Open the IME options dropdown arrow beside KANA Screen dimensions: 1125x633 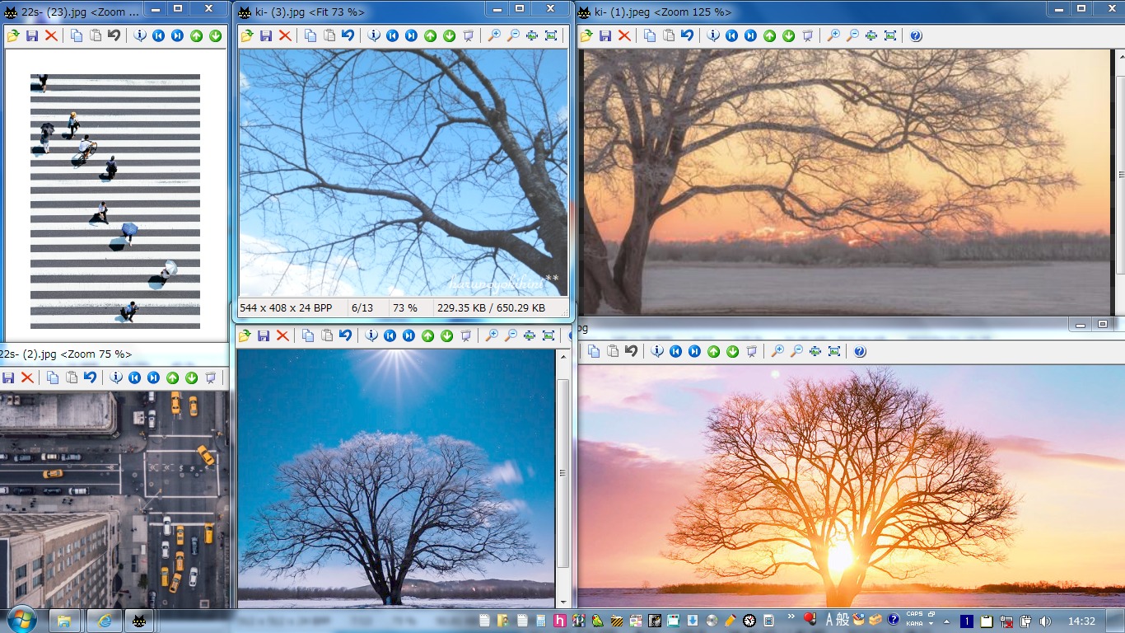pos(931,624)
